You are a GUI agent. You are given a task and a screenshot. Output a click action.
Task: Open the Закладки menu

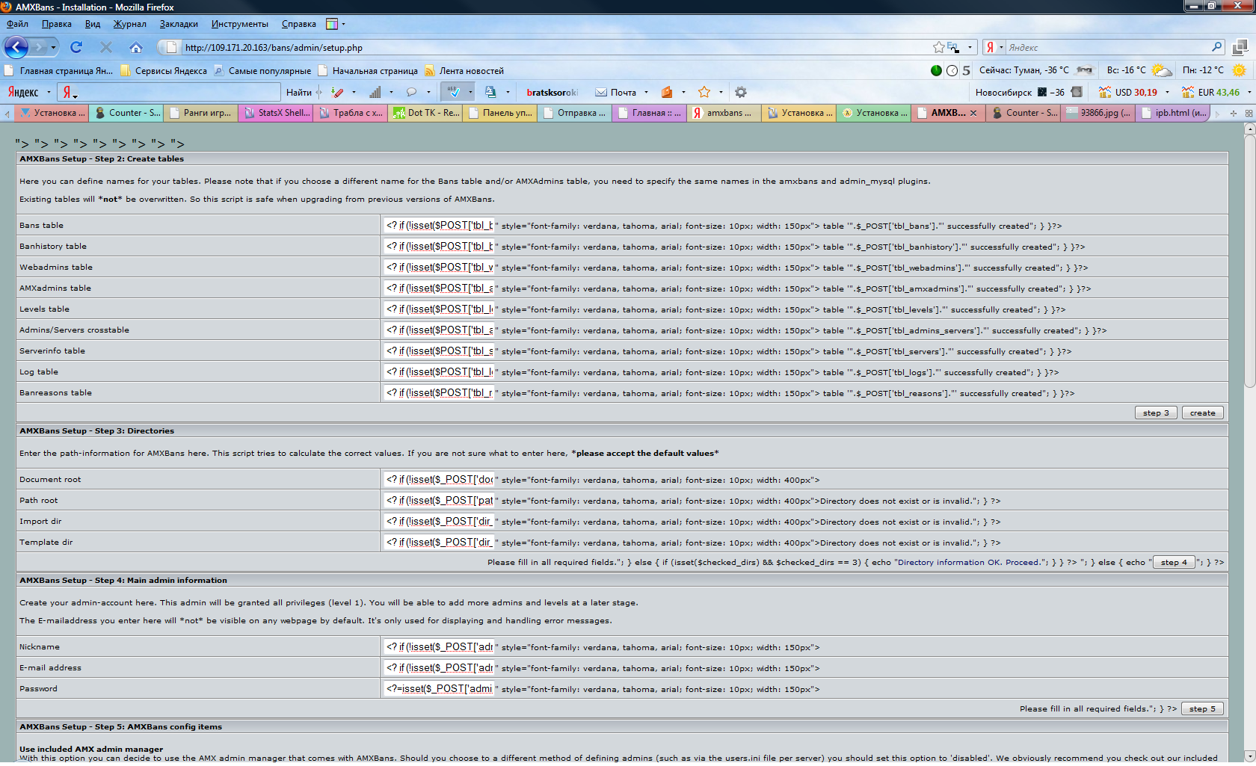[x=179, y=24]
